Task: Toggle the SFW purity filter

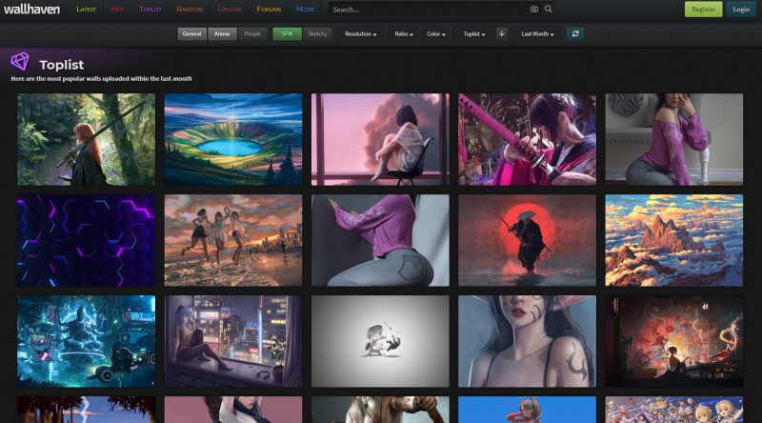Action: coord(287,33)
